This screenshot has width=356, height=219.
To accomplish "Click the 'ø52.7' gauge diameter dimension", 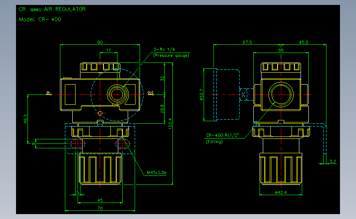I will click(x=201, y=95).
